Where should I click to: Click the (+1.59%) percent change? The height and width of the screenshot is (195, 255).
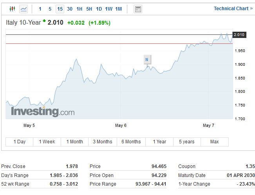click(99, 23)
